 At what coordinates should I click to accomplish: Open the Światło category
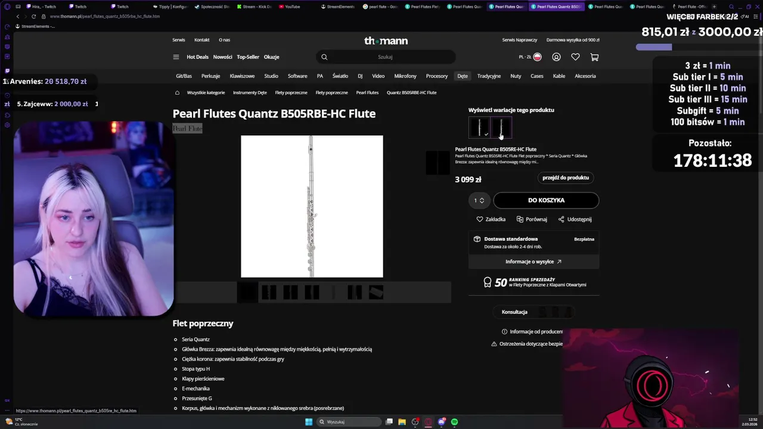(340, 76)
